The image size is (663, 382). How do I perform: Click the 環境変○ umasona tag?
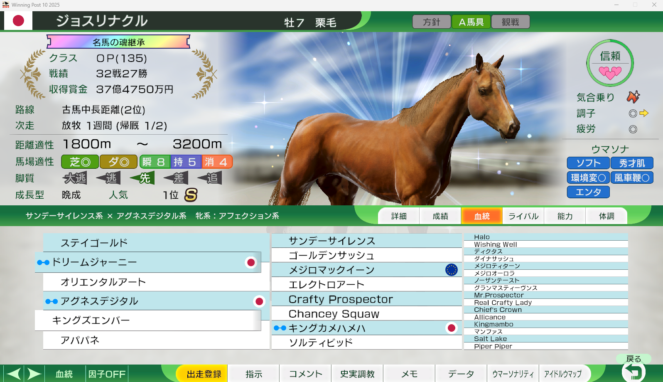point(588,177)
